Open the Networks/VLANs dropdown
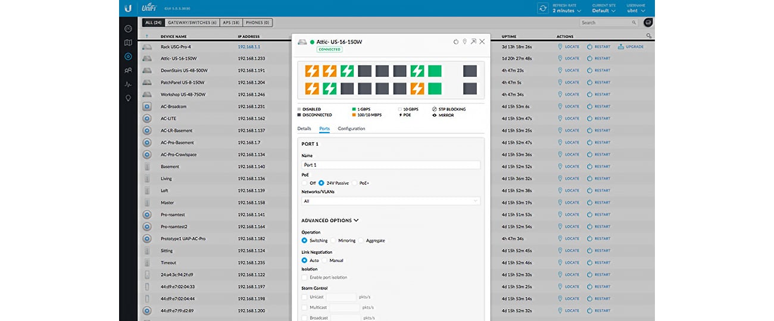774x321 pixels. pyautogui.click(x=391, y=201)
